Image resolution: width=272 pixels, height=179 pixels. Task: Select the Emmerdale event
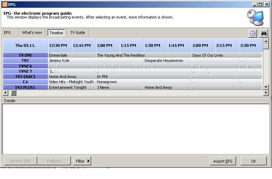[72, 55]
